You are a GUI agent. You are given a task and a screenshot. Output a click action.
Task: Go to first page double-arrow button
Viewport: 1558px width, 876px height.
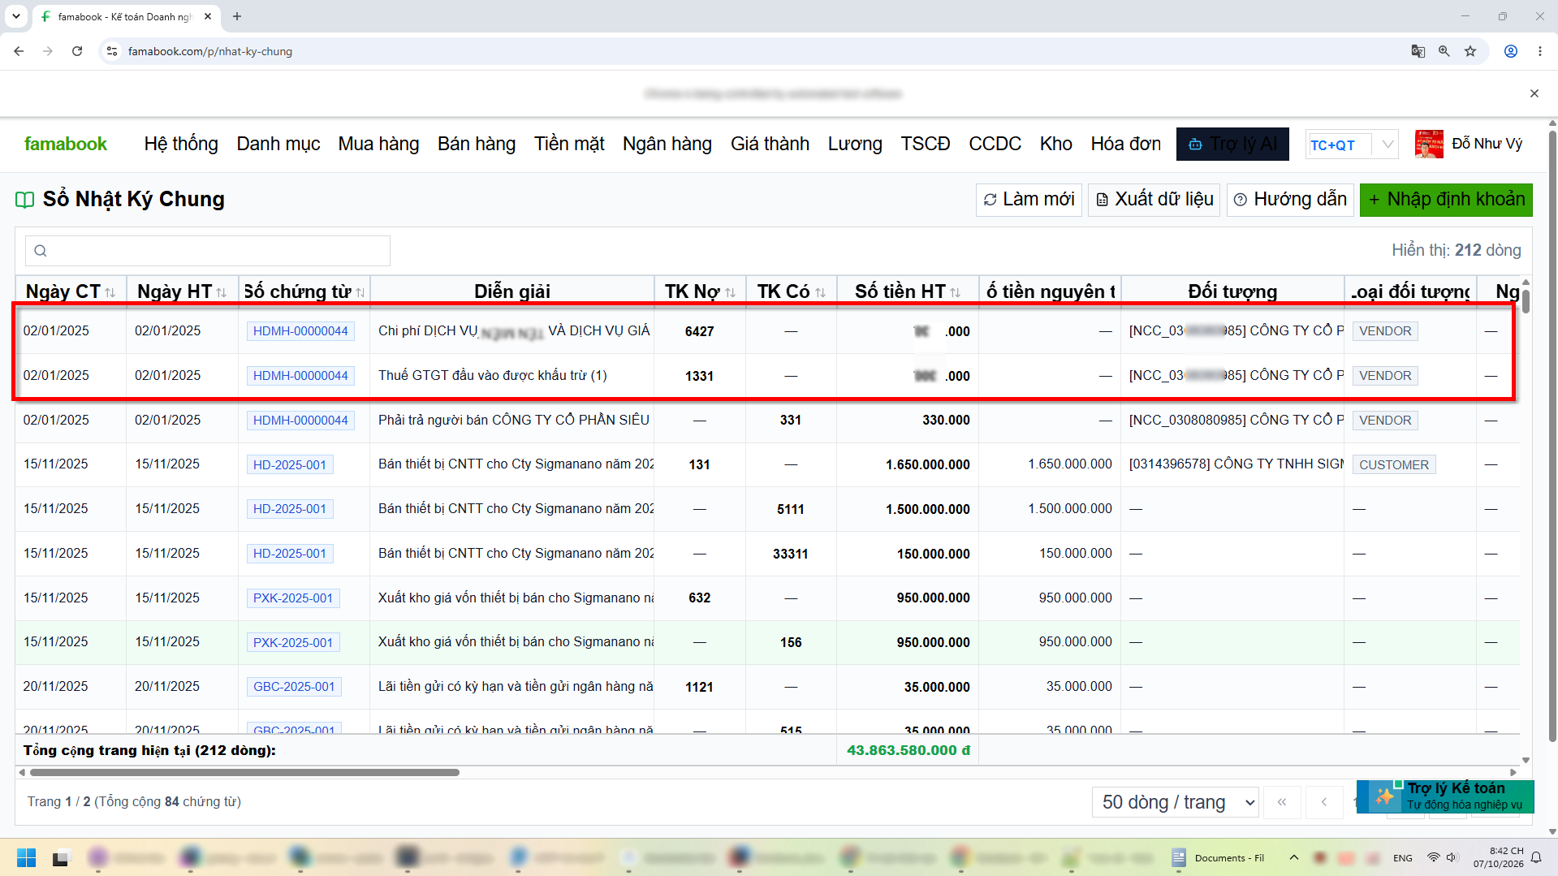pos(1282,803)
